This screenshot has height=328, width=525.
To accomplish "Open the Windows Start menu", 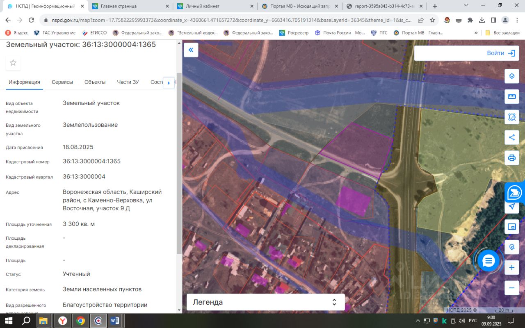I will (8, 321).
